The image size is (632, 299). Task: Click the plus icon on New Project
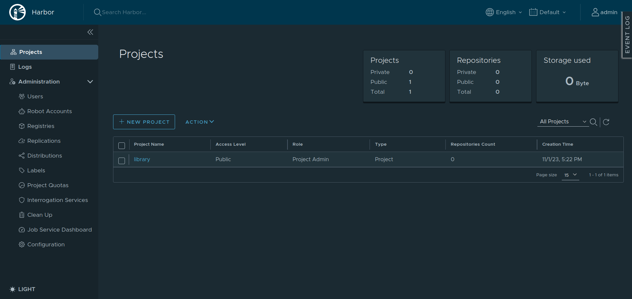[122, 122]
